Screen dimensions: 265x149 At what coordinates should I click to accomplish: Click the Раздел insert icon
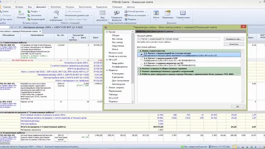pyautogui.click(x=29, y=11)
